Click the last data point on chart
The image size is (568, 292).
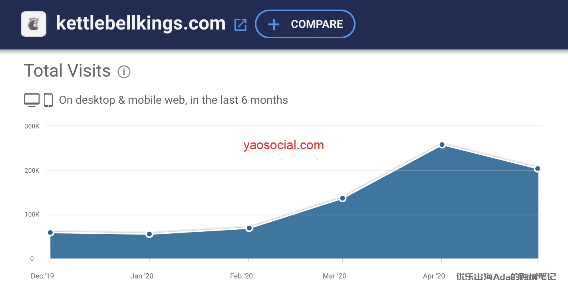538,169
